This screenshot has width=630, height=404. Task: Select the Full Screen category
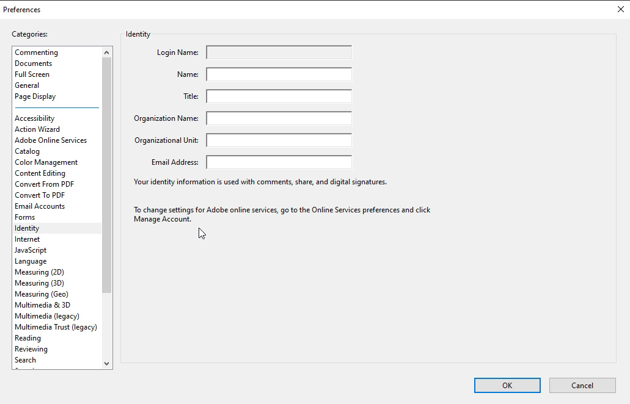[x=32, y=74]
